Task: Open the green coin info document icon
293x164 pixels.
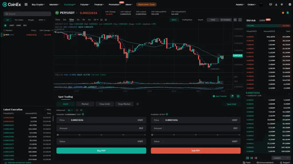Action: tap(288, 13)
